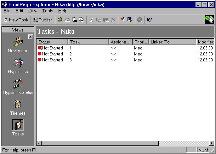Sort by the Modified column header
Viewport: 216px width, 154px height.
(x=205, y=42)
